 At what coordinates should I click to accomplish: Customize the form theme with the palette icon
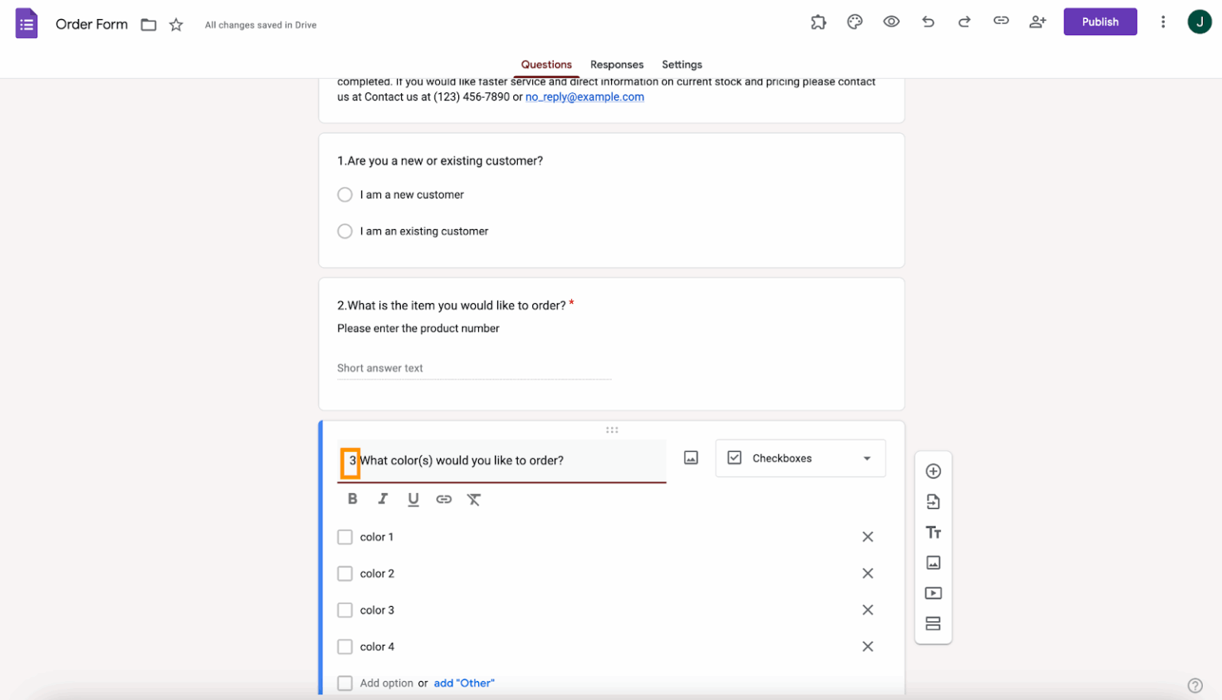coord(854,21)
